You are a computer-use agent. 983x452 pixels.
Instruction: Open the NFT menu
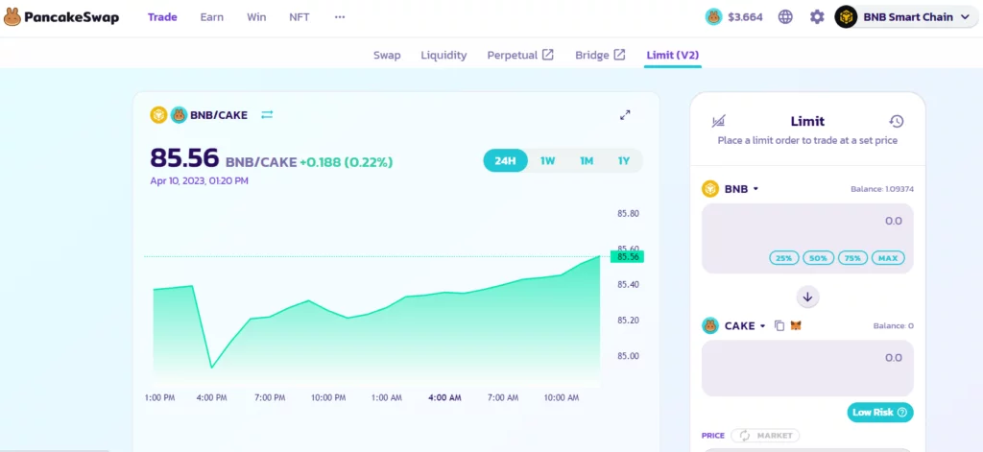(300, 17)
